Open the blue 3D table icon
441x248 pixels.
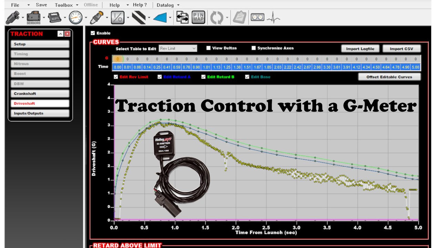pyautogui.click(x=160, y=18)
